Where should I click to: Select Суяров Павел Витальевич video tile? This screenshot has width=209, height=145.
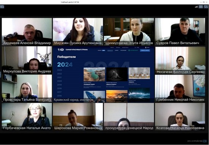pos(180,31)
